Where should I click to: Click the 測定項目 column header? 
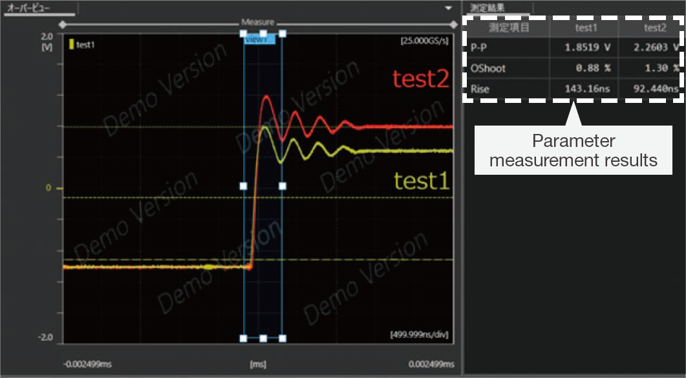(508, 28)
